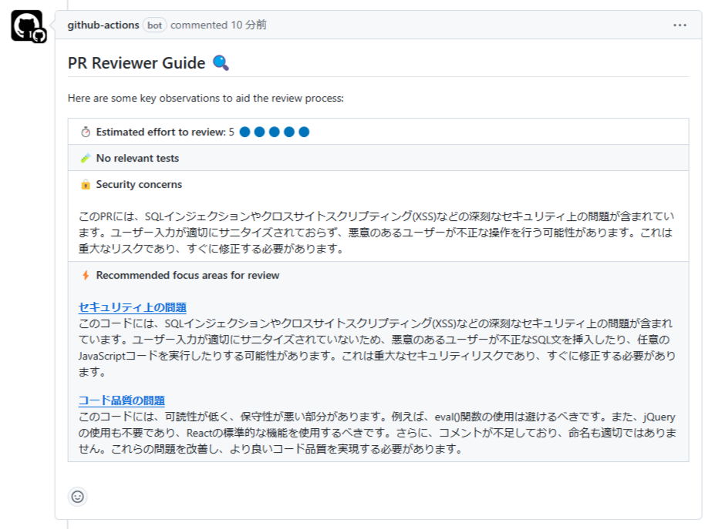Open the comment options kebab menu
This screenshot has height=529, width=715.
680,25
